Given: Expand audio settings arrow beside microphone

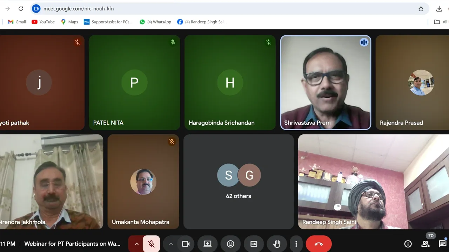Looking at the screenshot, I should point(136,244).
